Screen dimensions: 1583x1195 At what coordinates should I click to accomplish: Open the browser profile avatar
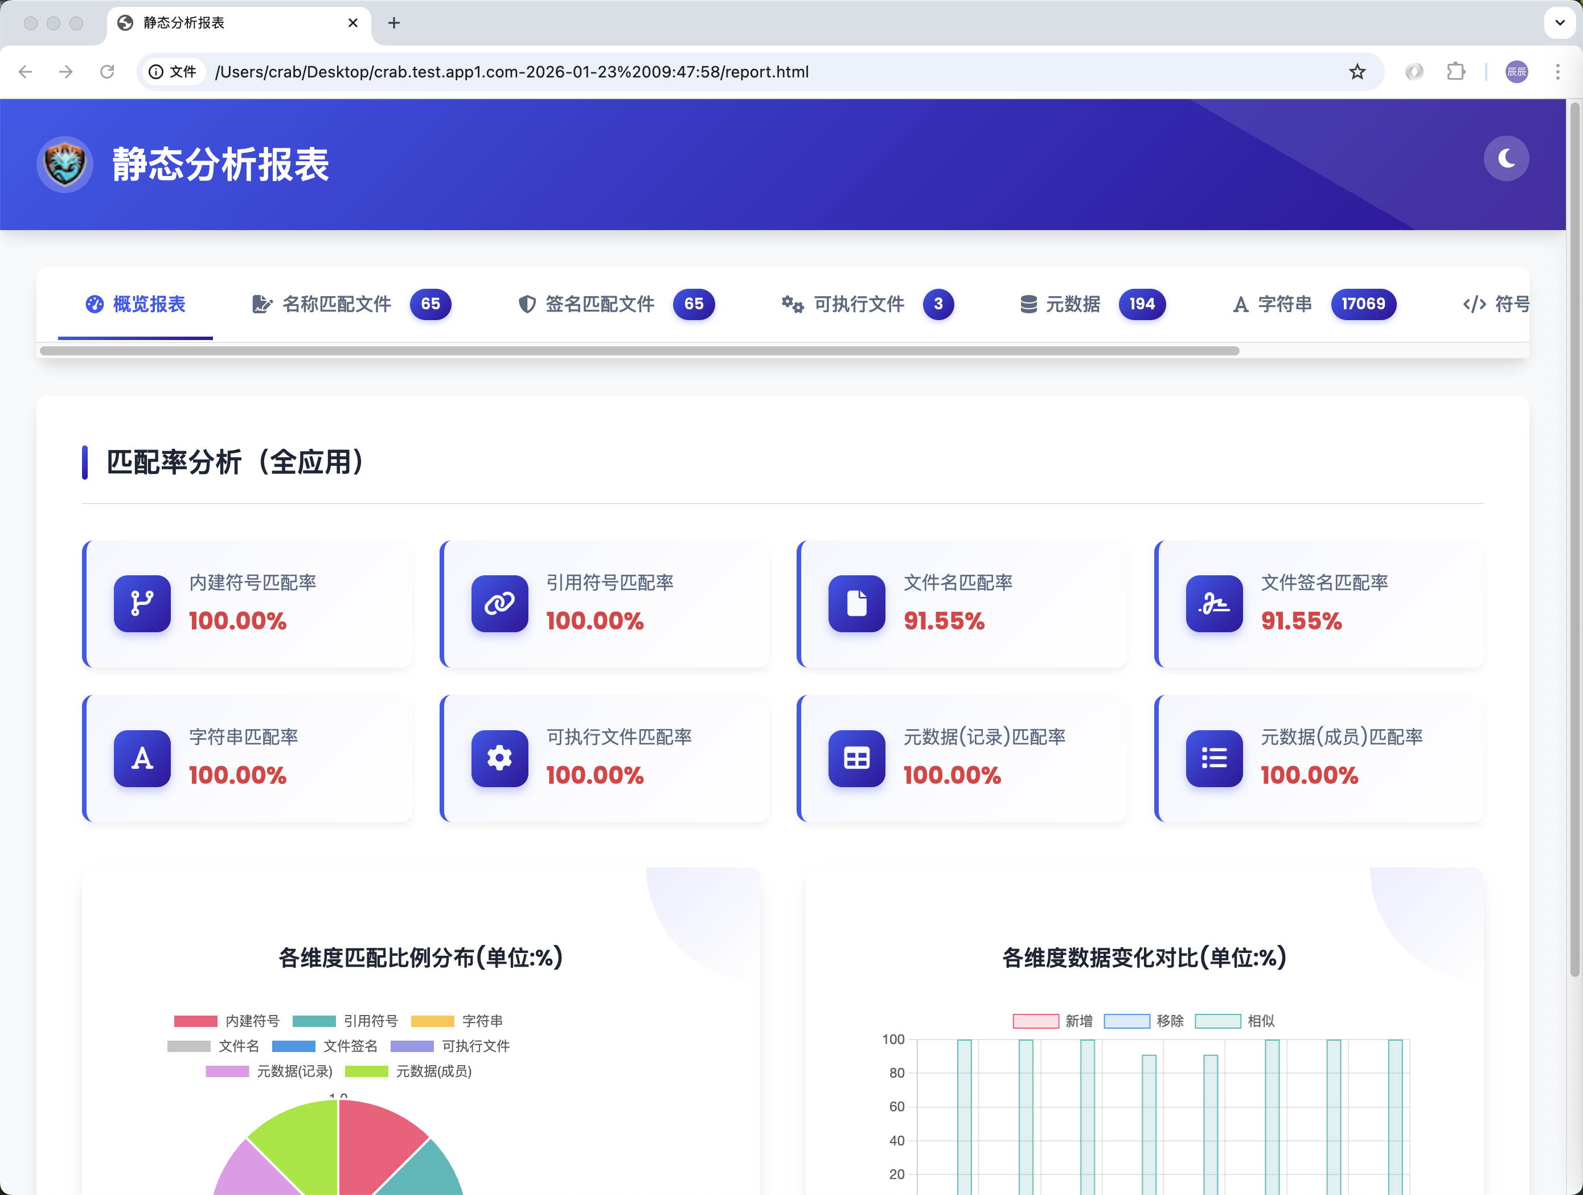click(1516, 72)
